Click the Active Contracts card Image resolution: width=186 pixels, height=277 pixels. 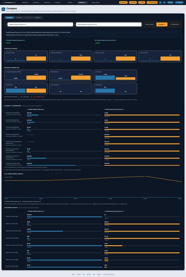click(x=70, y=56)
